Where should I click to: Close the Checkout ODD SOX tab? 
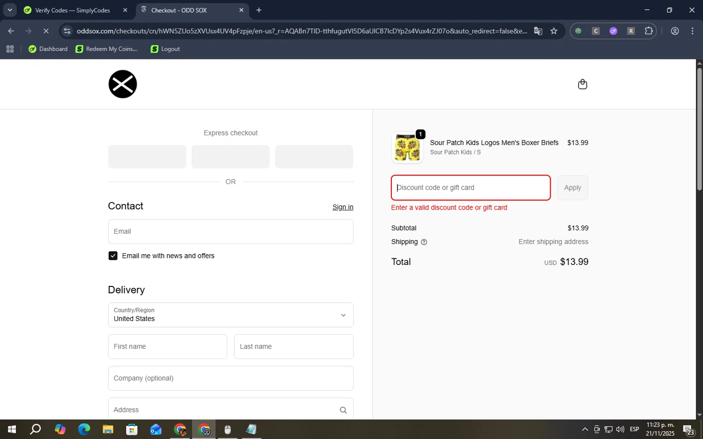click(241, 10)
